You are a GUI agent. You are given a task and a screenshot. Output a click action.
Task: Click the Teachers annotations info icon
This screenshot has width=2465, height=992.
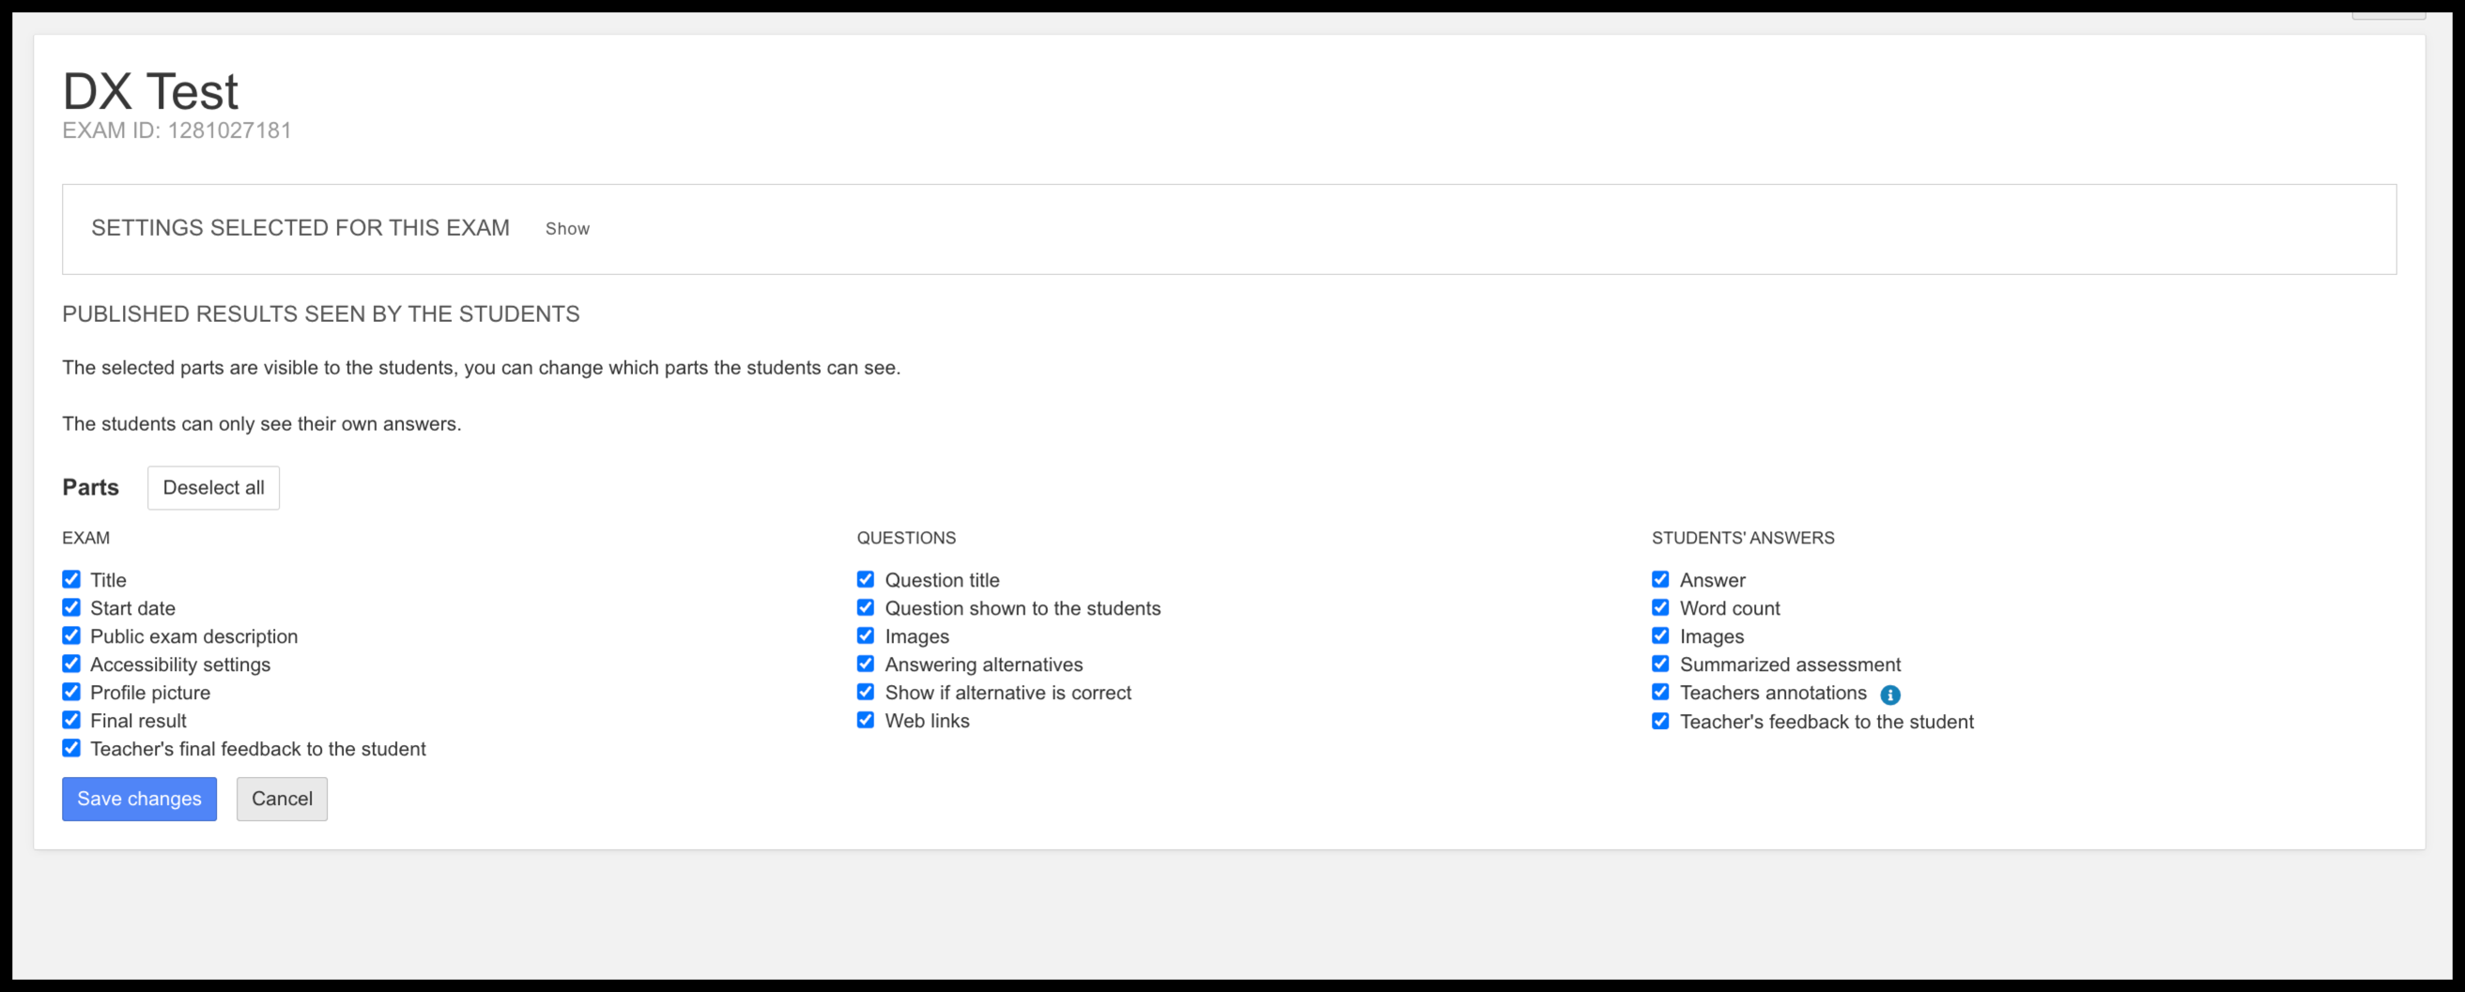pos(1890,694)
